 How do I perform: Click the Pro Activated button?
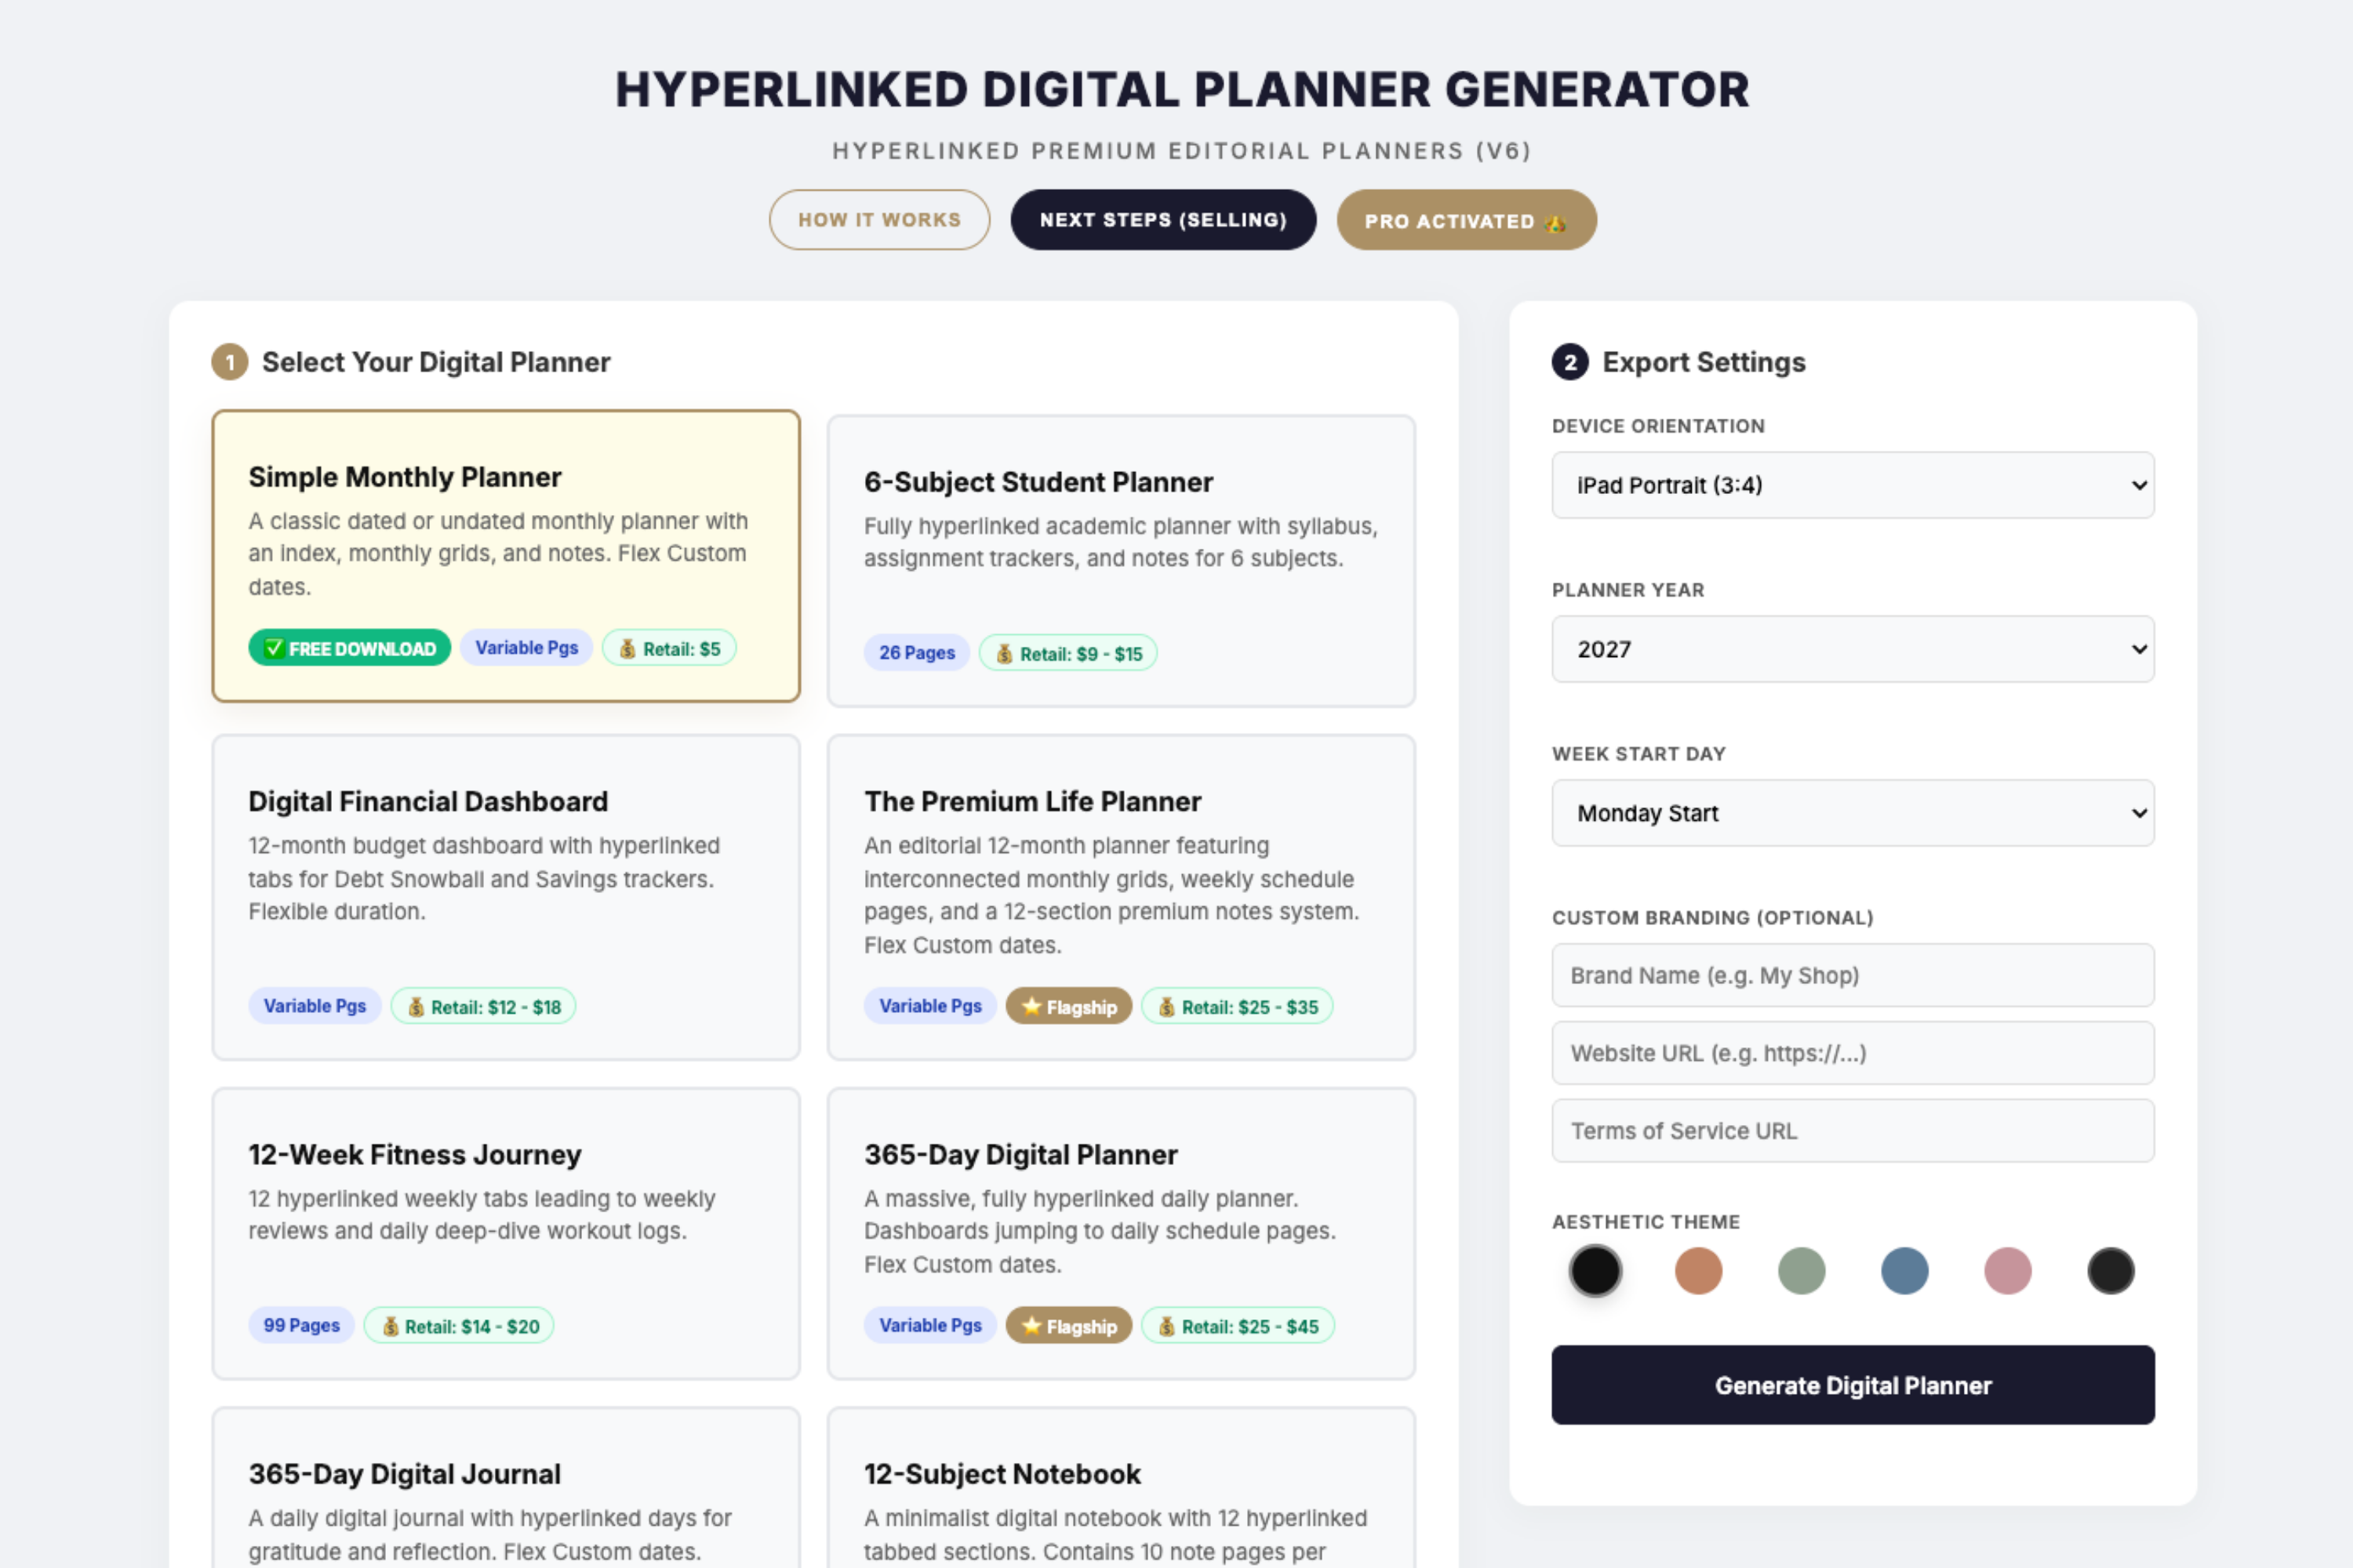coord(1467,220)
